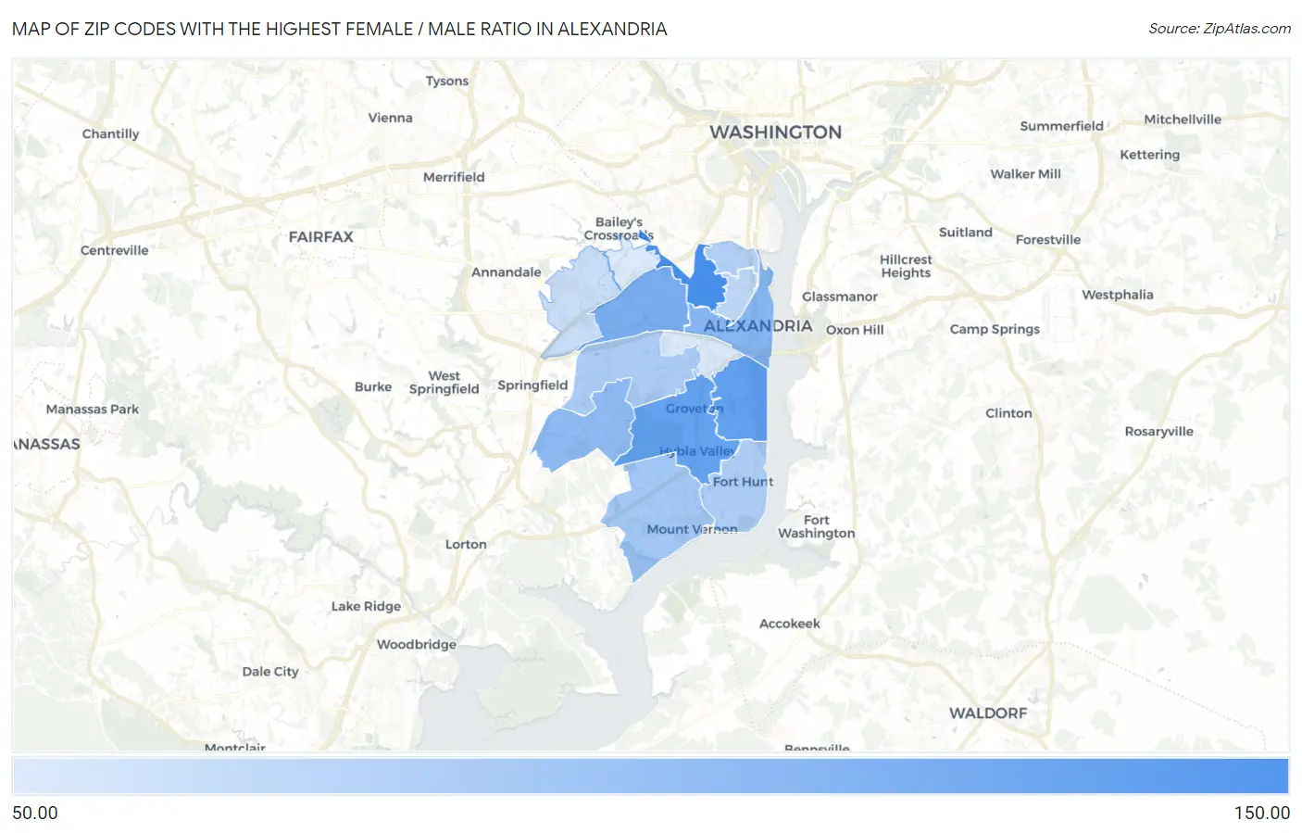Click the Vienna label
Image resolution: width=1302 pixels, height=833 pixels.
pyautogui.click(x=390, y=118)
